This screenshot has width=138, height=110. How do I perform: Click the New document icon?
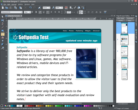pos(3,8)
